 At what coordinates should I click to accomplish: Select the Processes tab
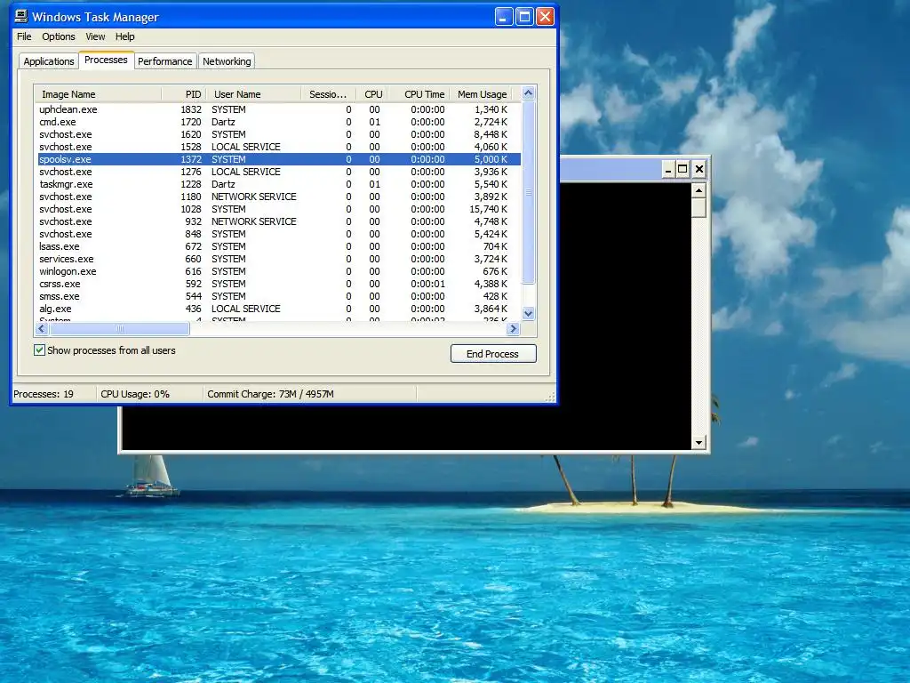point(106,60)
